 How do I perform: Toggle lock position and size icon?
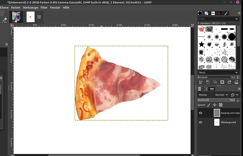[214, 105]
